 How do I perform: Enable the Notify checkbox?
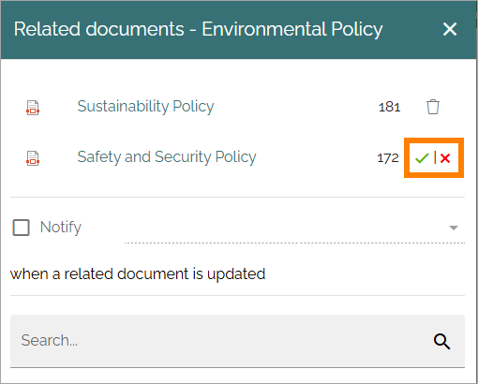(21, 227)
